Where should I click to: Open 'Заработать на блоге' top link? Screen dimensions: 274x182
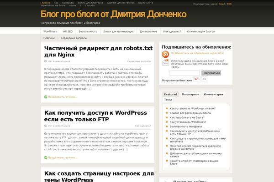pos(53,5)
